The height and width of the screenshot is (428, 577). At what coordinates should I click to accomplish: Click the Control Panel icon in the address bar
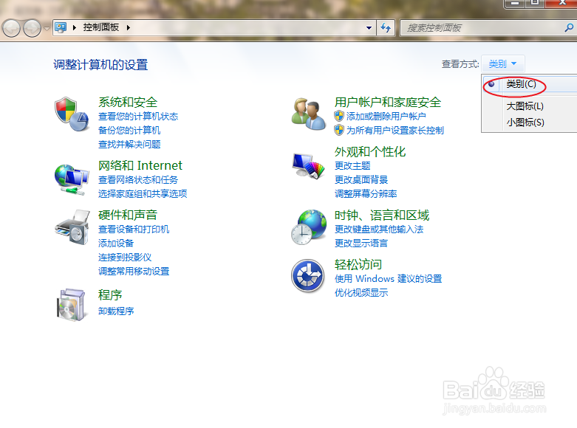tap(61, 27)
